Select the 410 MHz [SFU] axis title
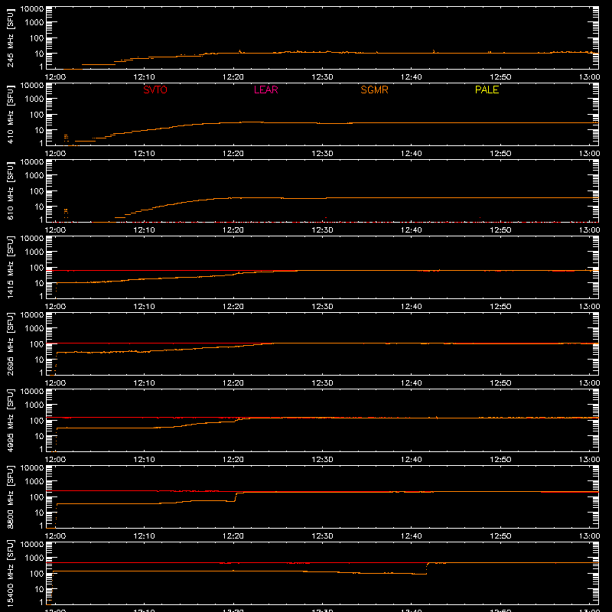The width and height of the screenshot is (612, 612). click(11, 115)
